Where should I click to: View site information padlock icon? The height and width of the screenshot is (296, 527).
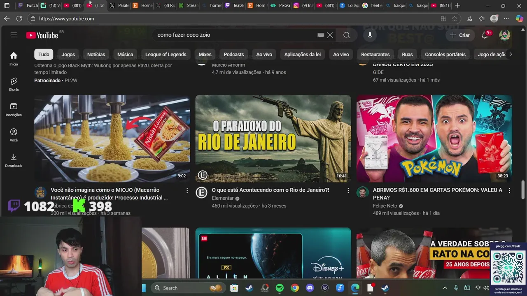(33, 18)
